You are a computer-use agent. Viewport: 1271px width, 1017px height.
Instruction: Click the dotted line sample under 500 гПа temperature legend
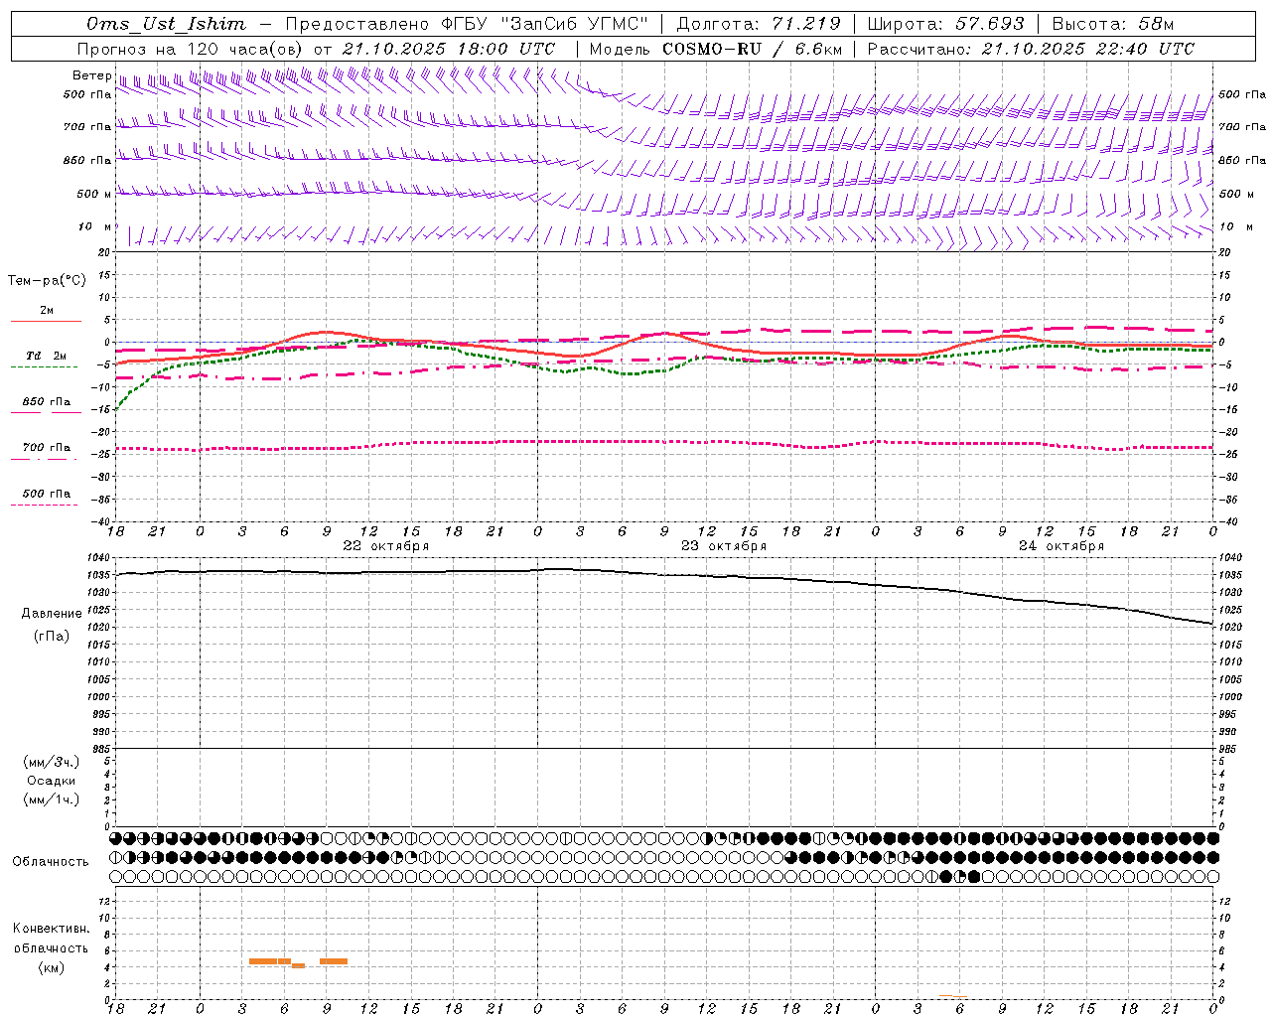click(44, 506)
